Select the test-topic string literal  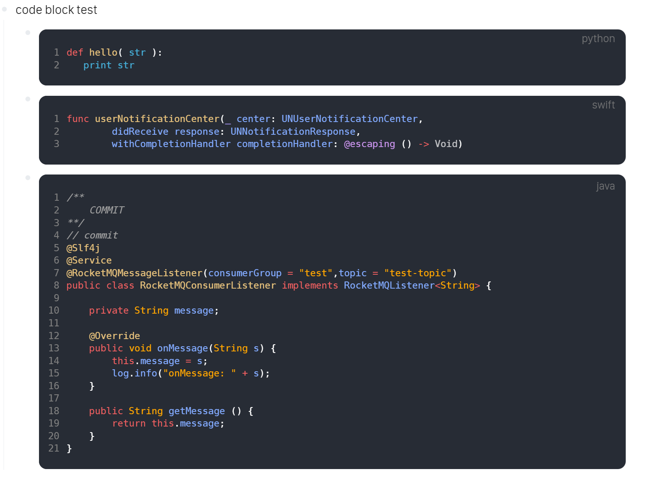(418, 273)
